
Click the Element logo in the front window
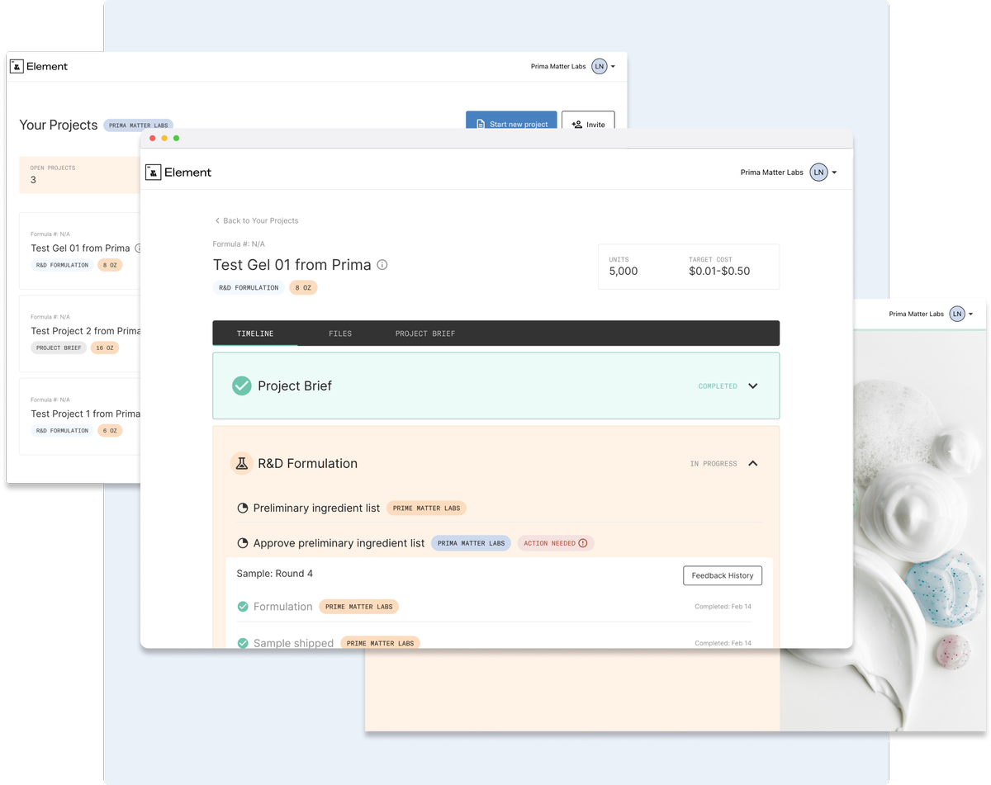[x=178, y=173]
